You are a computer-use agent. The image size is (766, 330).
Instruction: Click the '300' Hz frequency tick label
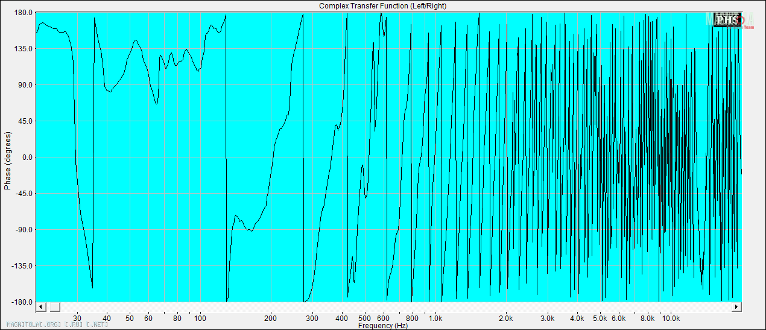(312, 318)
